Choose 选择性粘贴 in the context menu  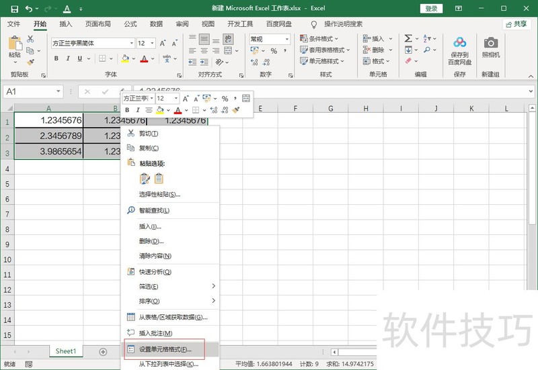point(170,194)
